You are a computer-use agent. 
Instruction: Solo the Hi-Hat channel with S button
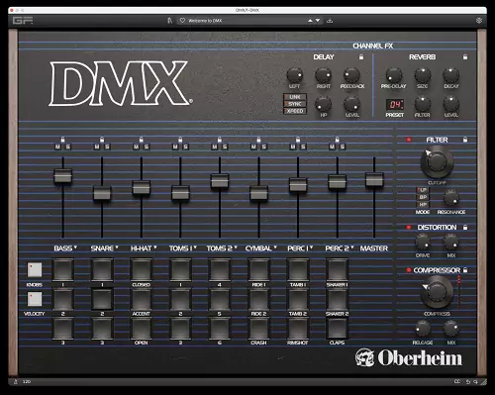147,147
